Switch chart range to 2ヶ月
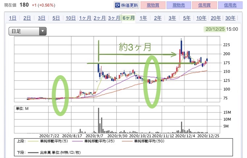 click(100, 18)
